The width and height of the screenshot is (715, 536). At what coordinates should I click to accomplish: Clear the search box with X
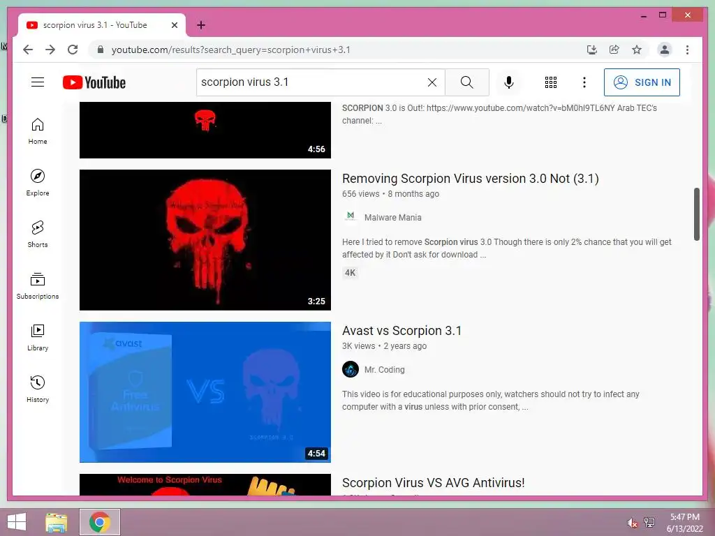click(x=432, y=82)
